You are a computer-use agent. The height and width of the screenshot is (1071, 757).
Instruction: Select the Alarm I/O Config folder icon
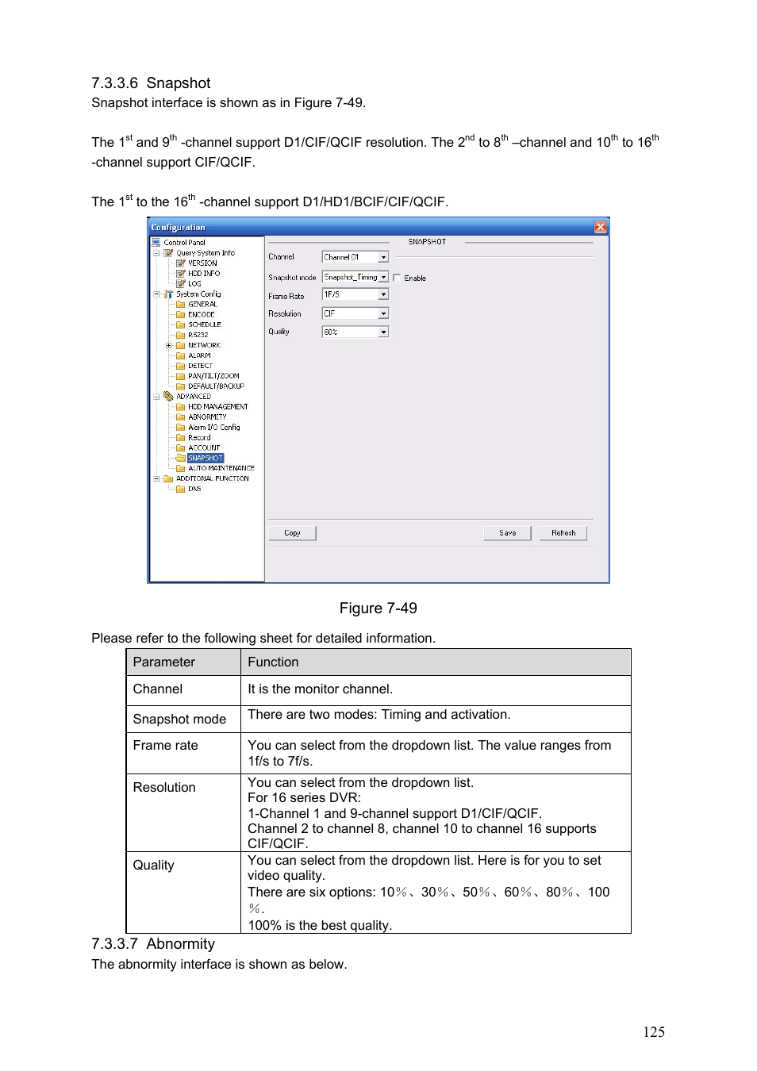(180, 428)
